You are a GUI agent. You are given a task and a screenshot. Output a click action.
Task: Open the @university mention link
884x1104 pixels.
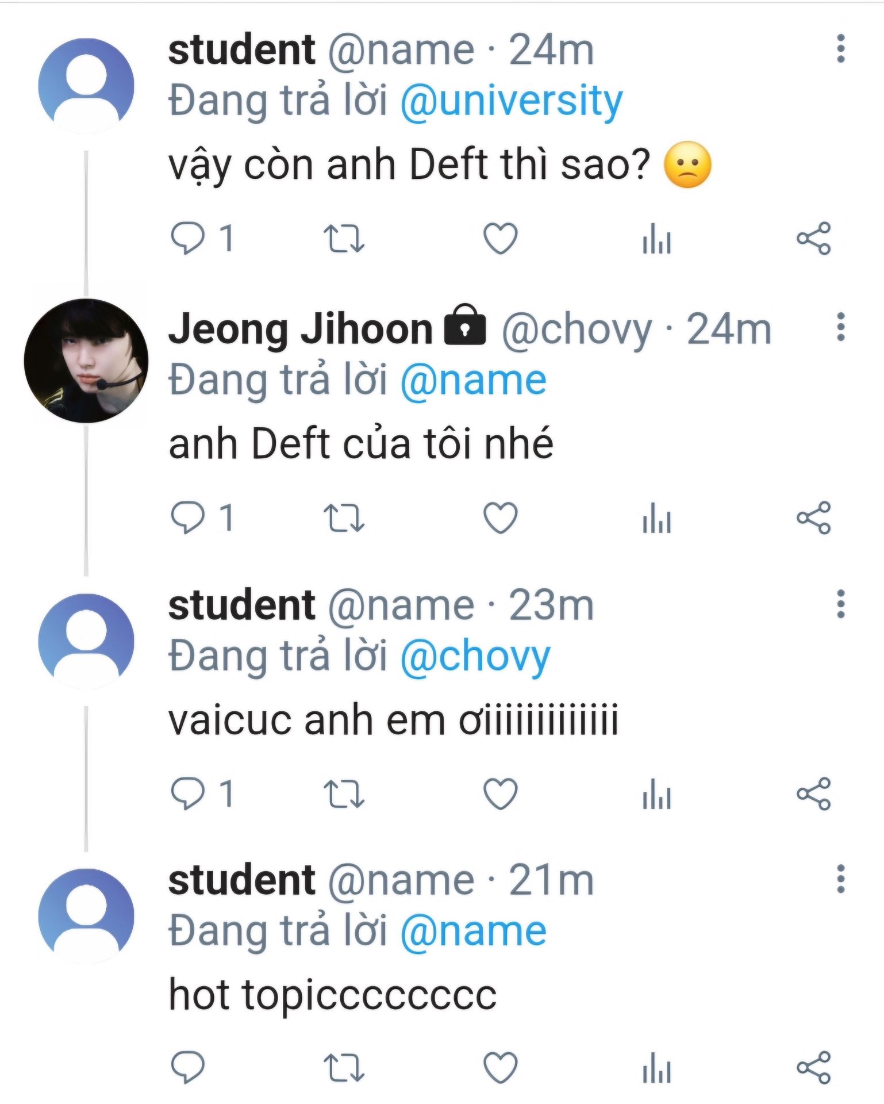511,101
